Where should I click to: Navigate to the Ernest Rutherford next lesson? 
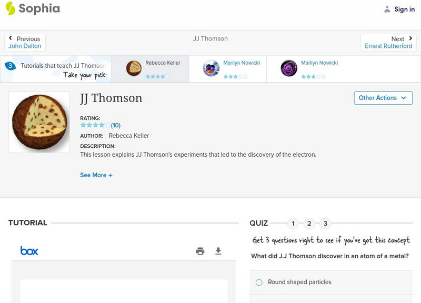(x=388, y=45)
